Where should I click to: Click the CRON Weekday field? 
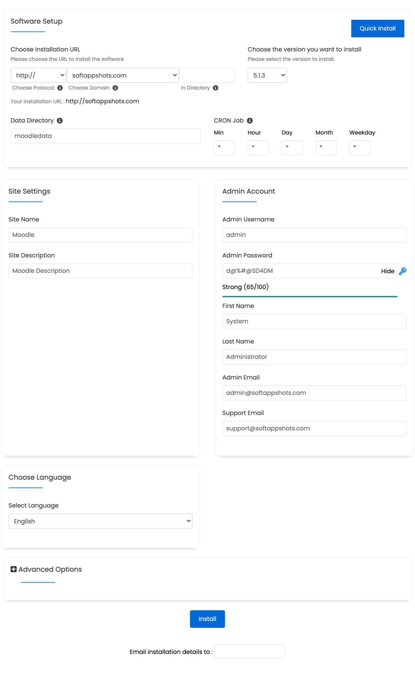pyautogui.click(x=360, y=147)
